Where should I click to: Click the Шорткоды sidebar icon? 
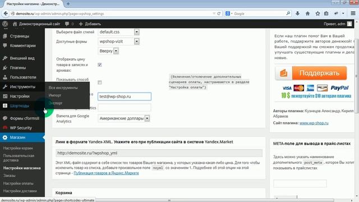[x=5, y=105]
